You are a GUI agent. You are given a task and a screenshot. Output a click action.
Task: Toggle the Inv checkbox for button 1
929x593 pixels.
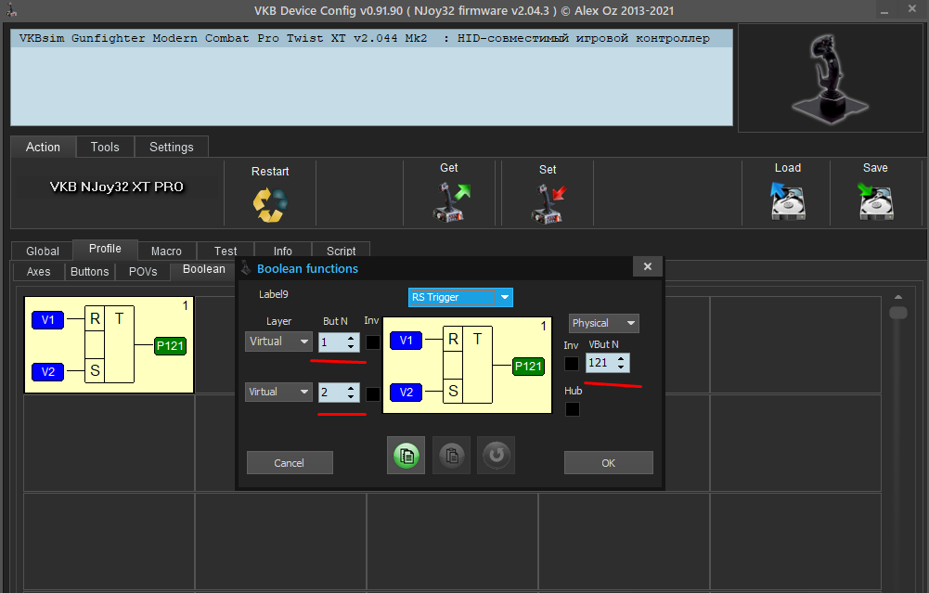pos(373,342)
